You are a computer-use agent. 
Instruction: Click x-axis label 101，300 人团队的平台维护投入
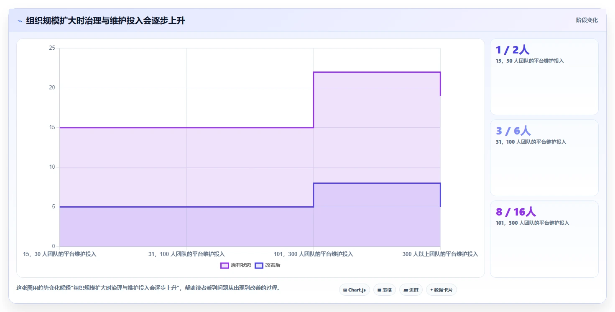[313, 254]
